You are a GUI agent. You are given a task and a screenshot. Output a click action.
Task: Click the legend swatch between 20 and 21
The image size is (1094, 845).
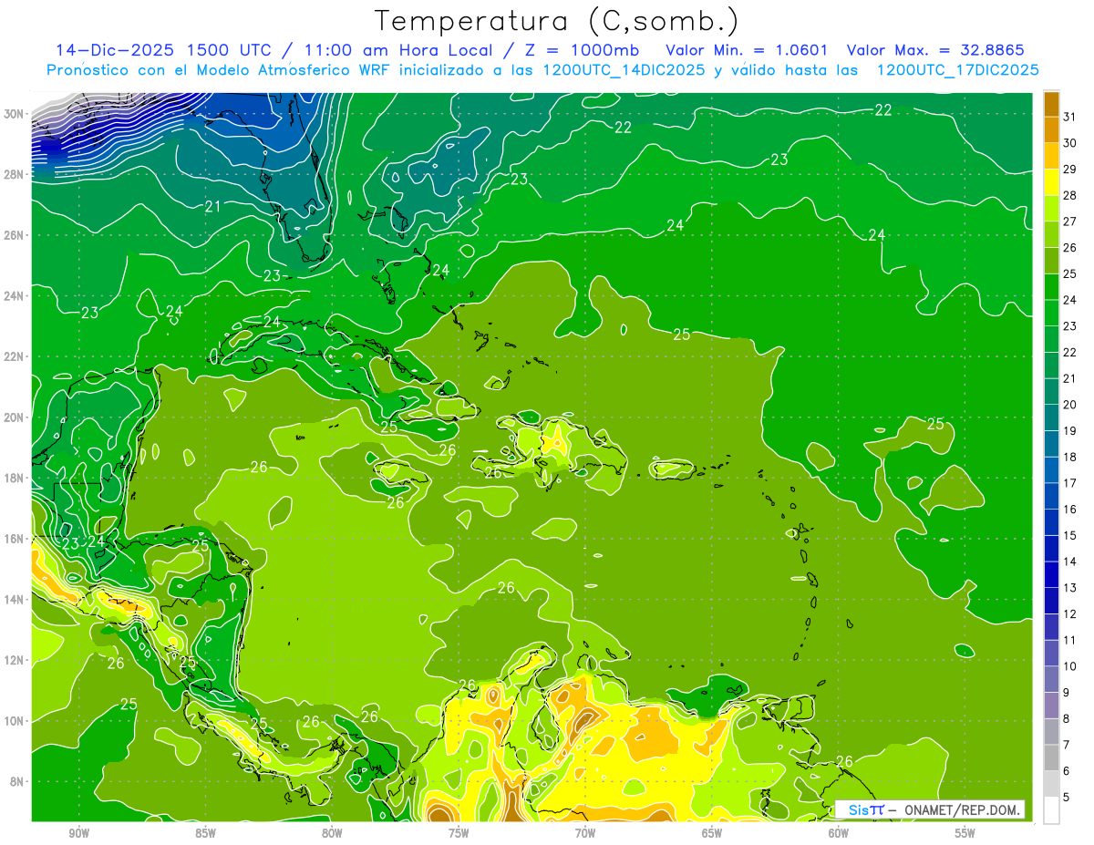1051,392
